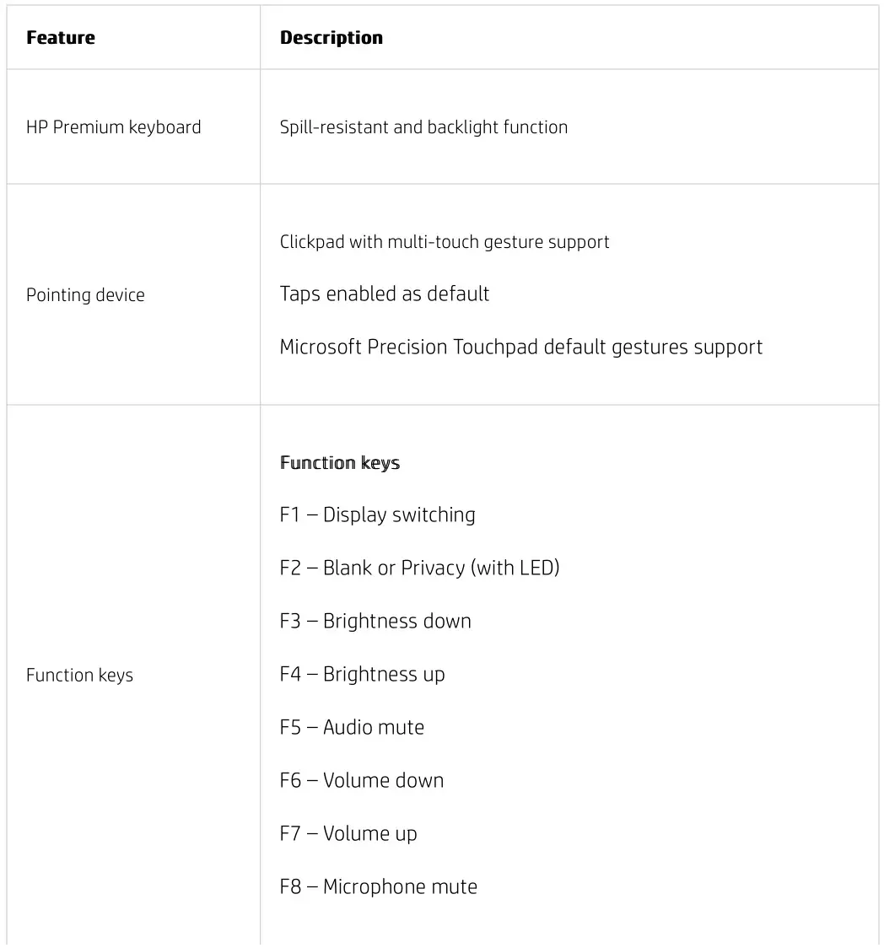Viewport: 884px width, 948px height.
Task: Click the F1 – Display switching entry
Action: point(378,515)
